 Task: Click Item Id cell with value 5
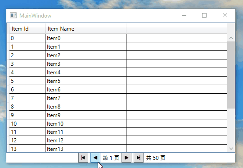27,81
